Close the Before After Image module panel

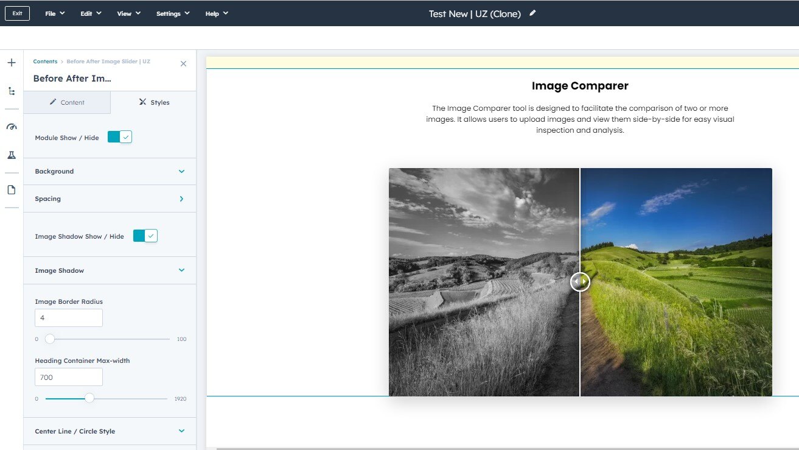coord(183,63)
